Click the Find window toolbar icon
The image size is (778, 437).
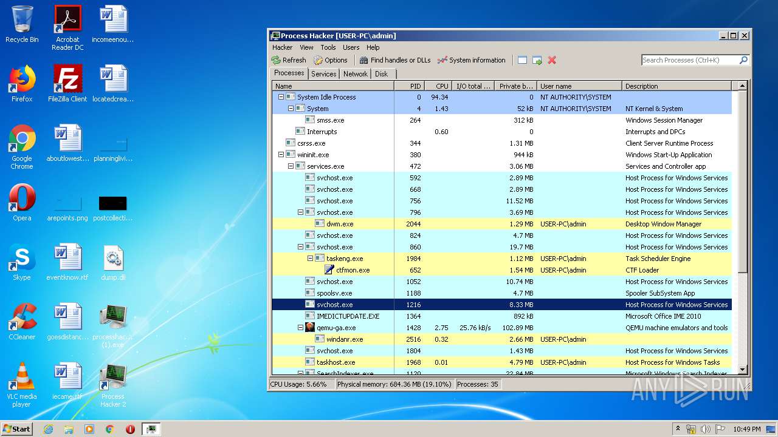(522, 60)
